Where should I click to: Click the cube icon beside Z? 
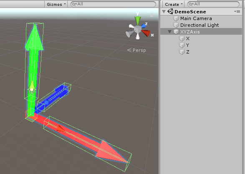[x=182, y=52]
